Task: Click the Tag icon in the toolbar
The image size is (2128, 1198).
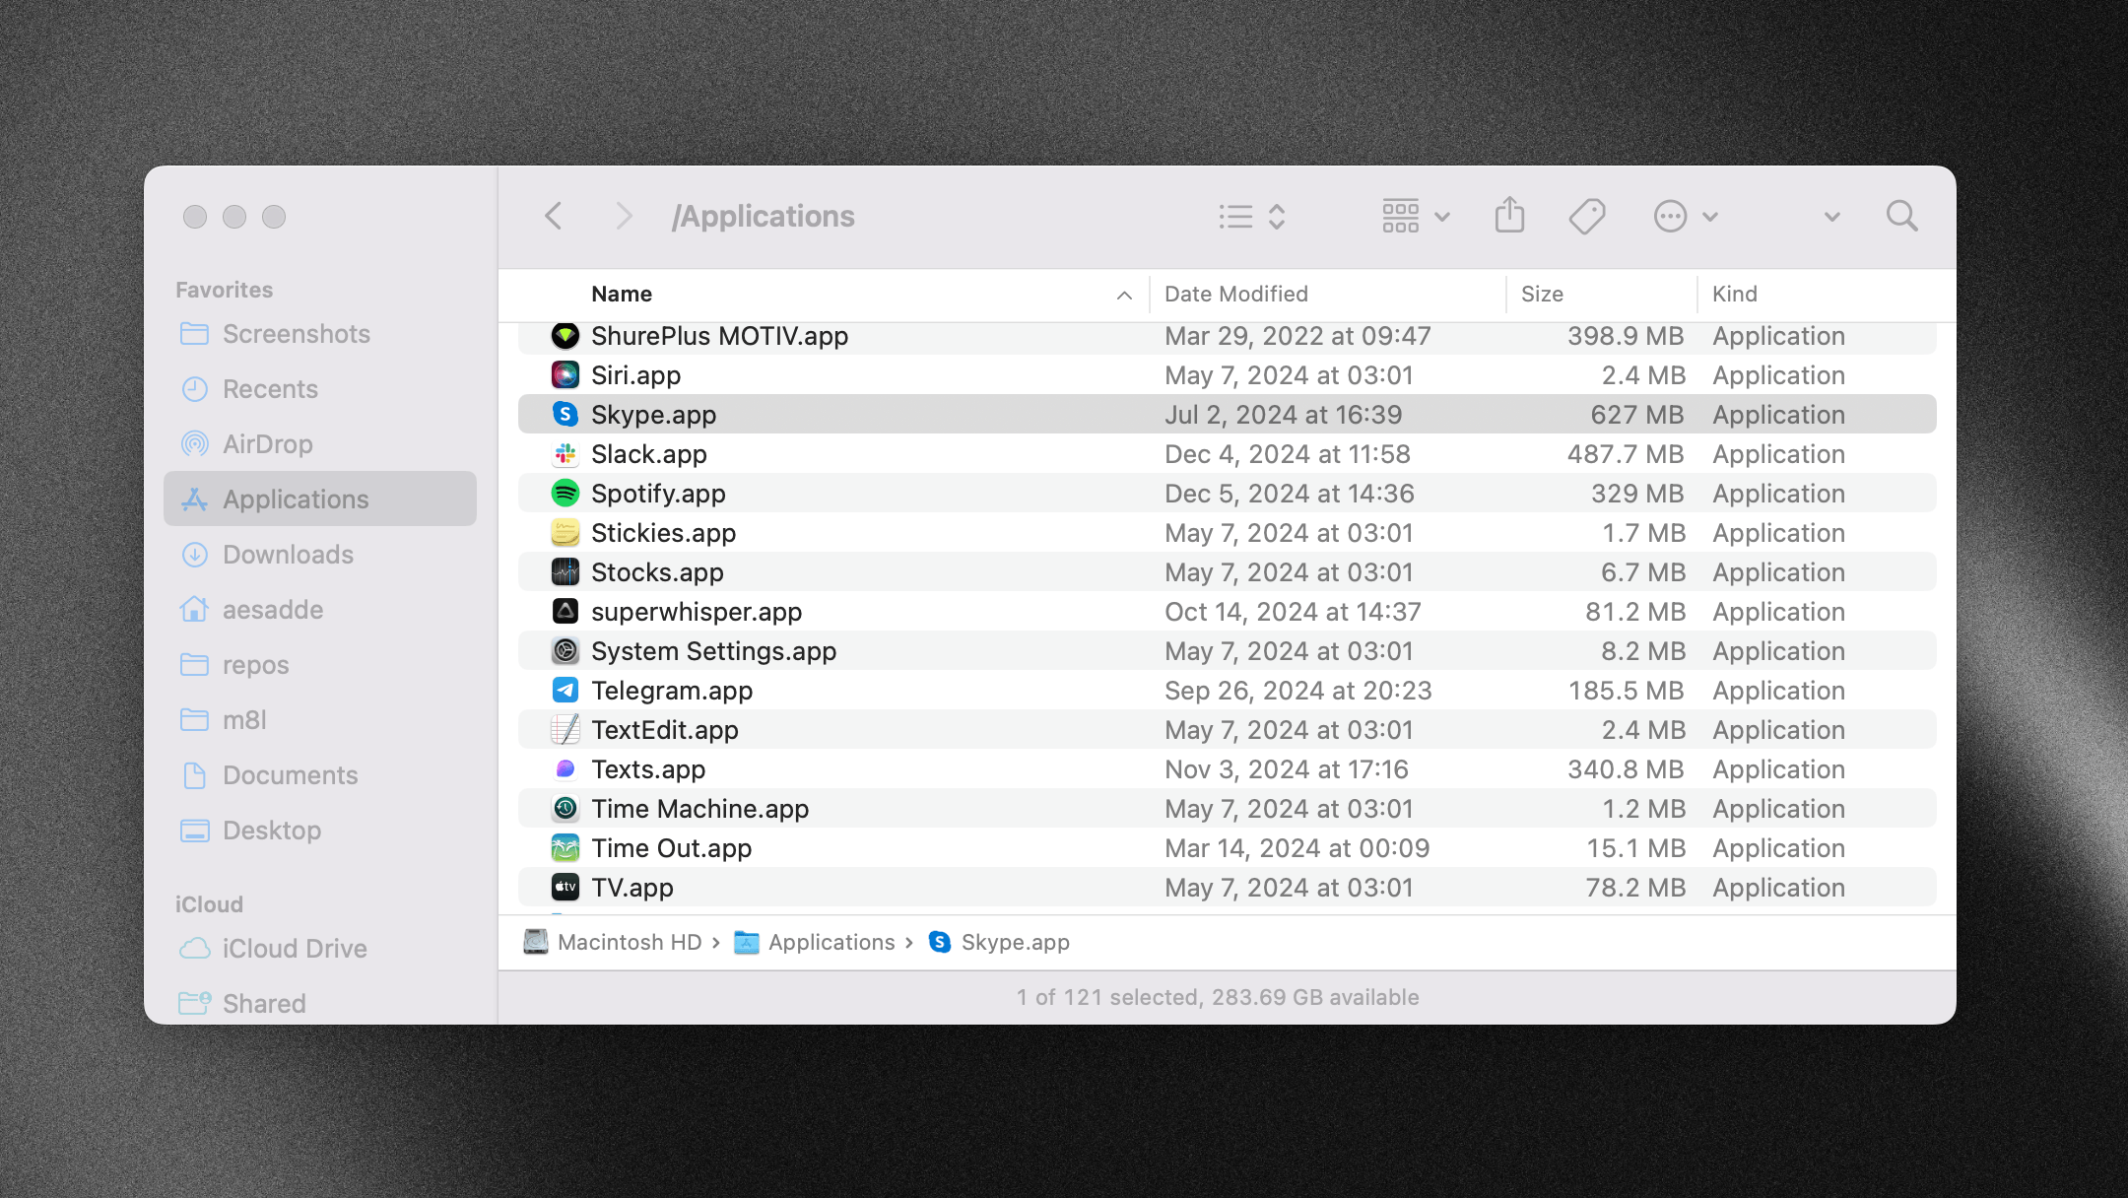Action: pyautogui.click(x=1588, y=215)
